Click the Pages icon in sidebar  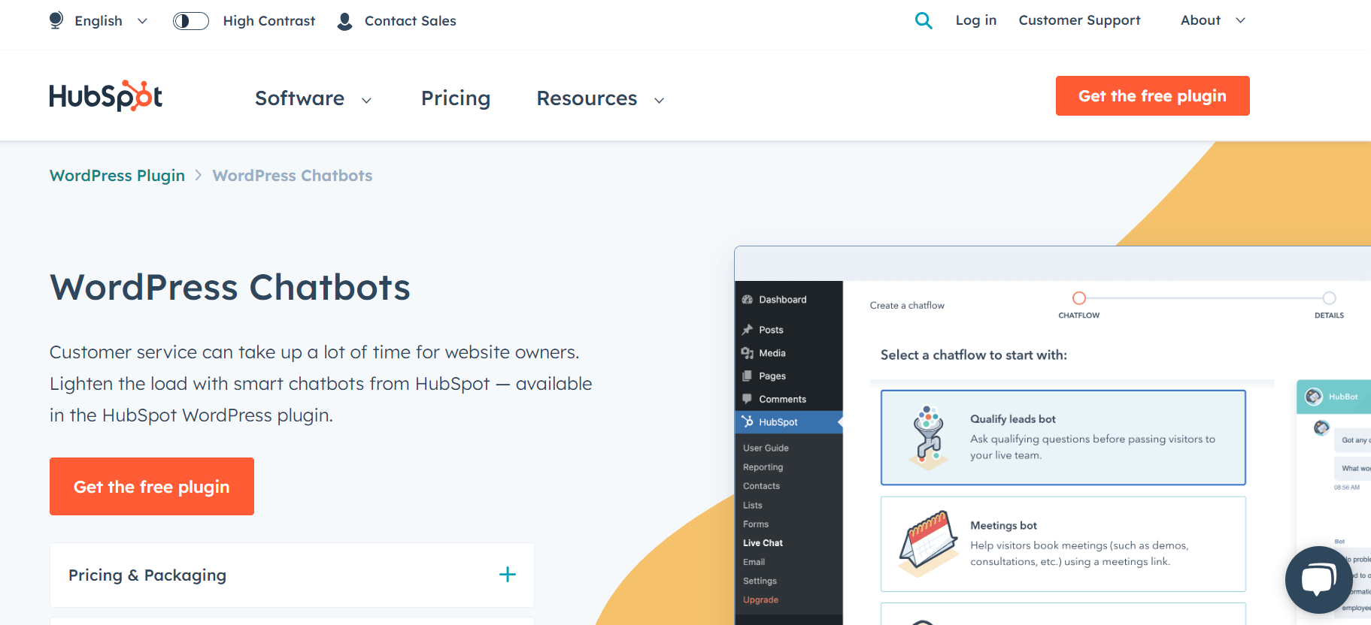[748, 376]
